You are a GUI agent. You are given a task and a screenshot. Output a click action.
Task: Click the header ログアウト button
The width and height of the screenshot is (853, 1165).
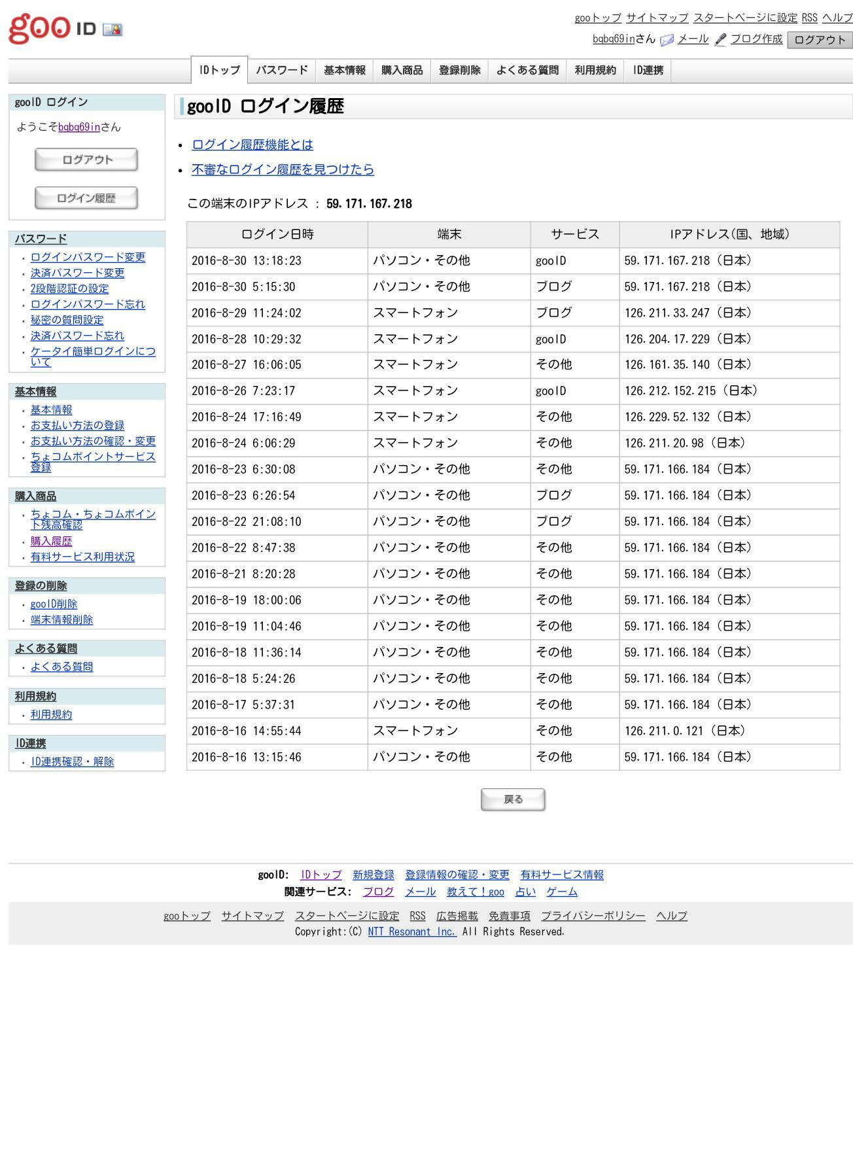click(x=820, y=40)
